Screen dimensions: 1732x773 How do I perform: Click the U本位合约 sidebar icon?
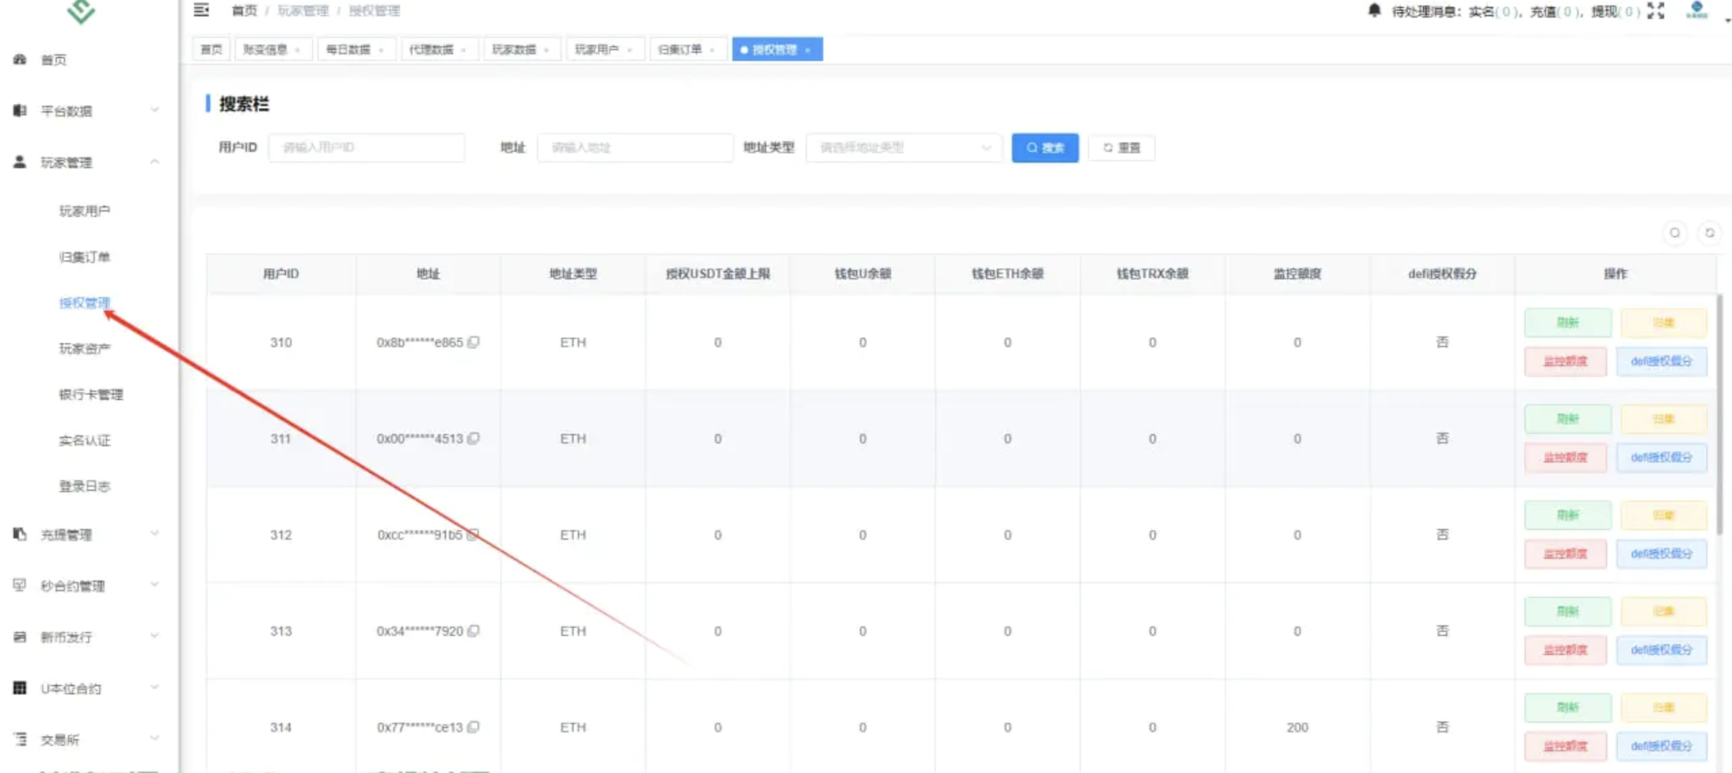pyautogui.click(x=18, y=688)
